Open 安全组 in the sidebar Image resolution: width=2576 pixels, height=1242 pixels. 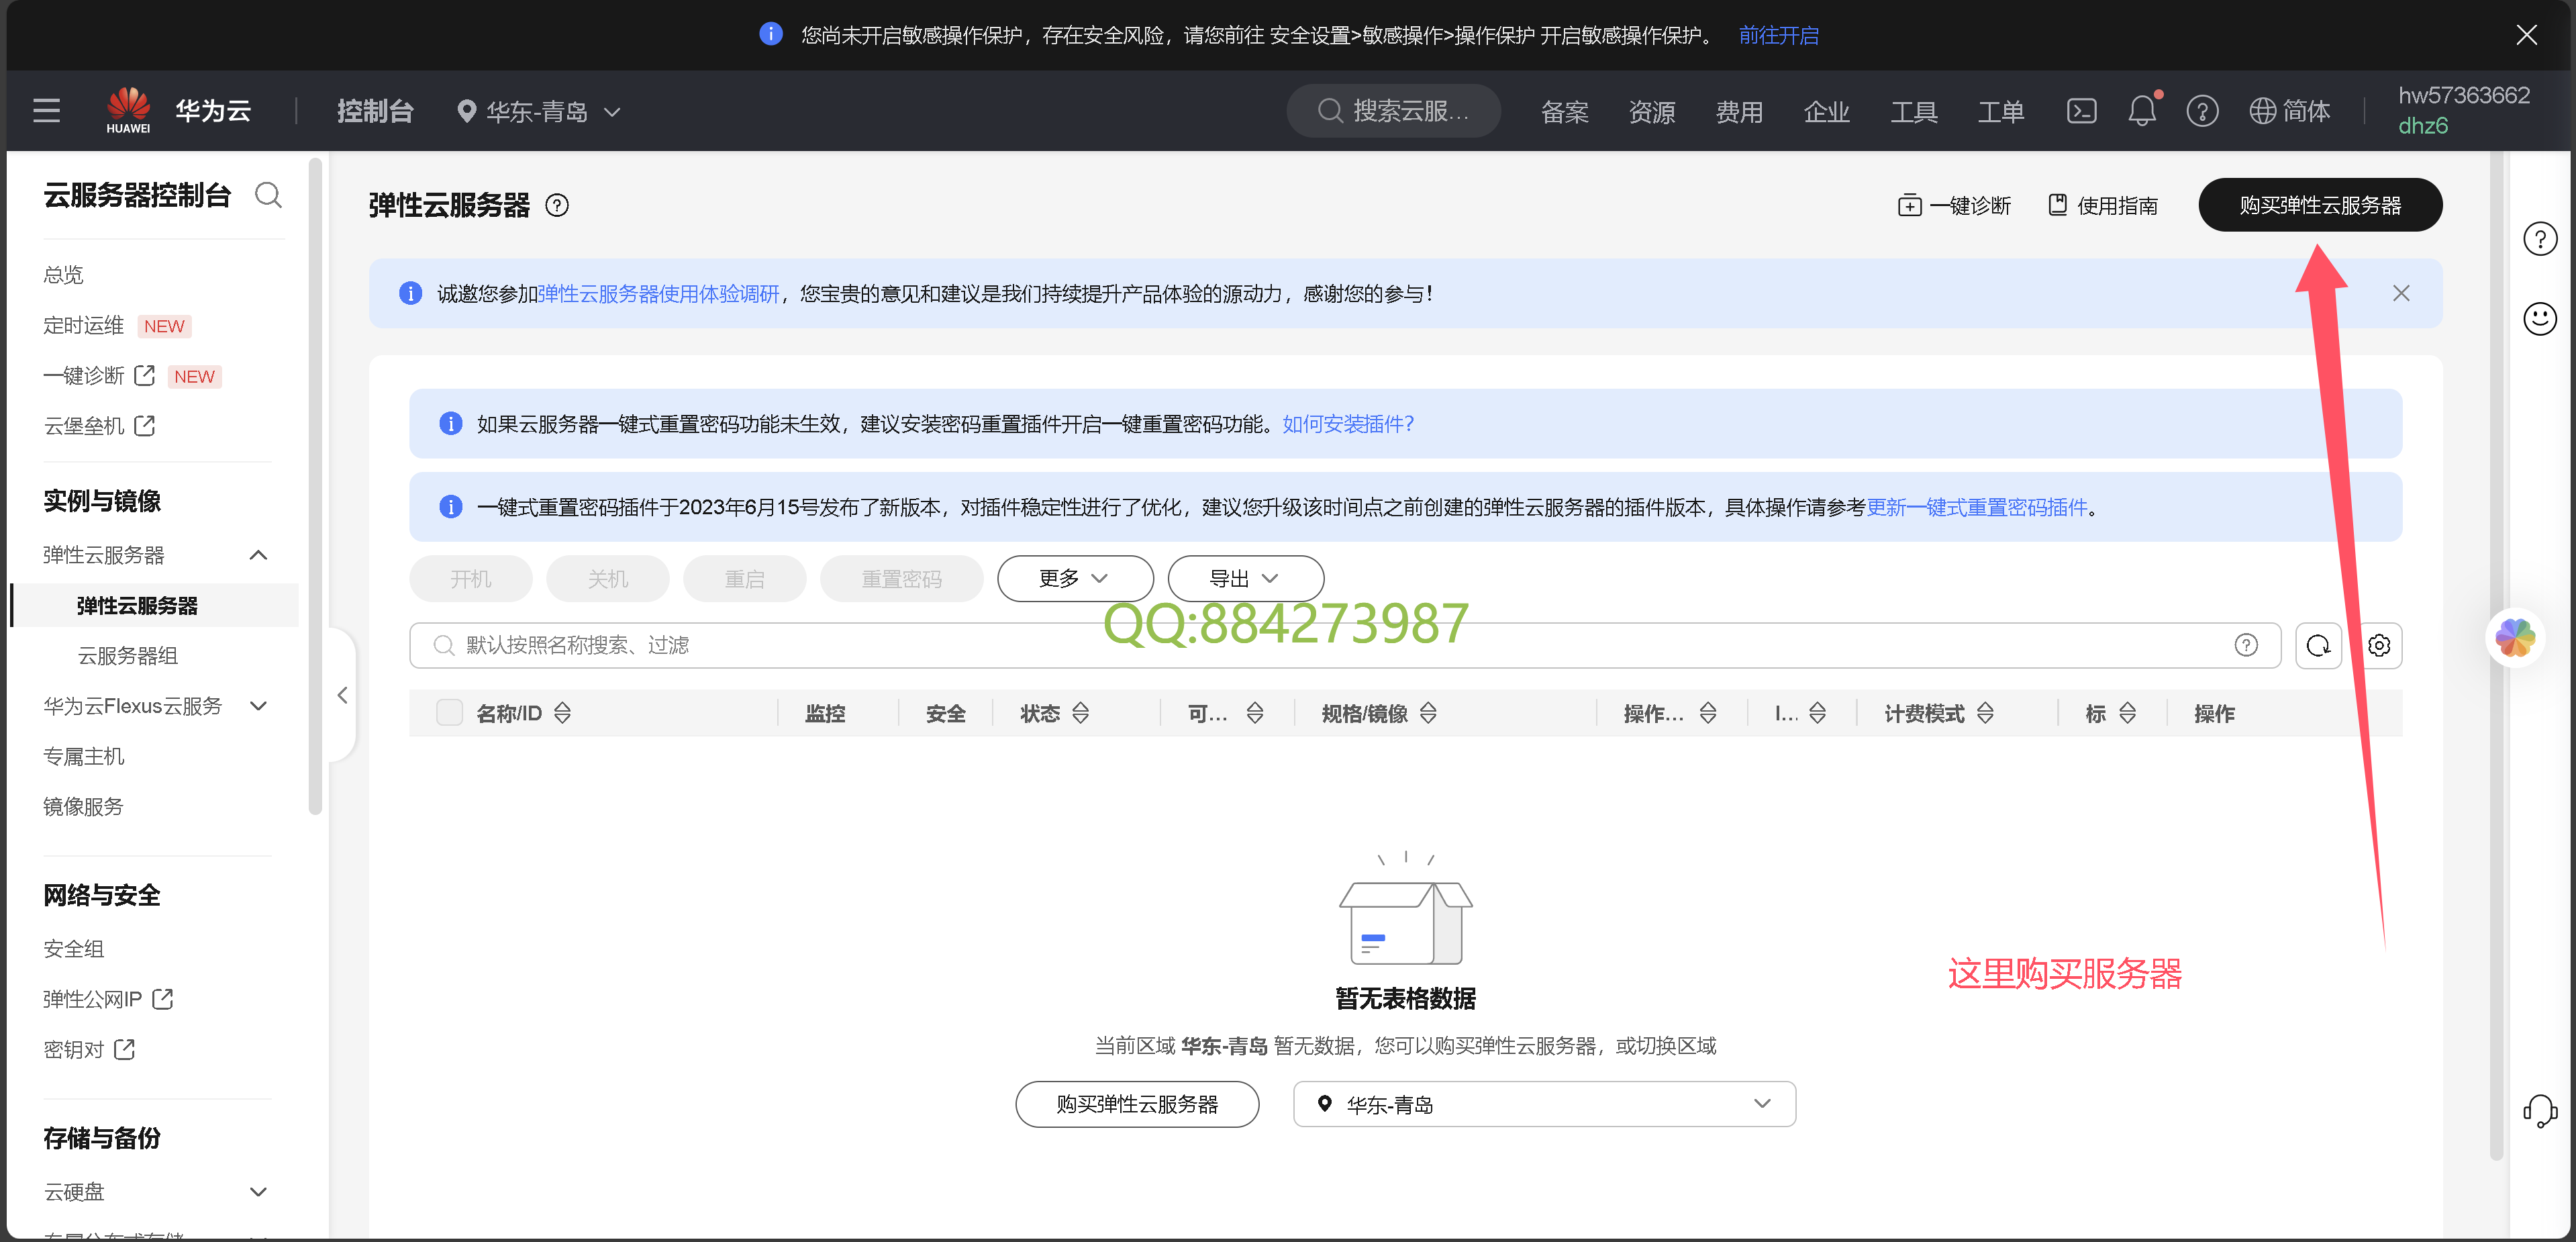pyautogui.click(x=74, y=948)
